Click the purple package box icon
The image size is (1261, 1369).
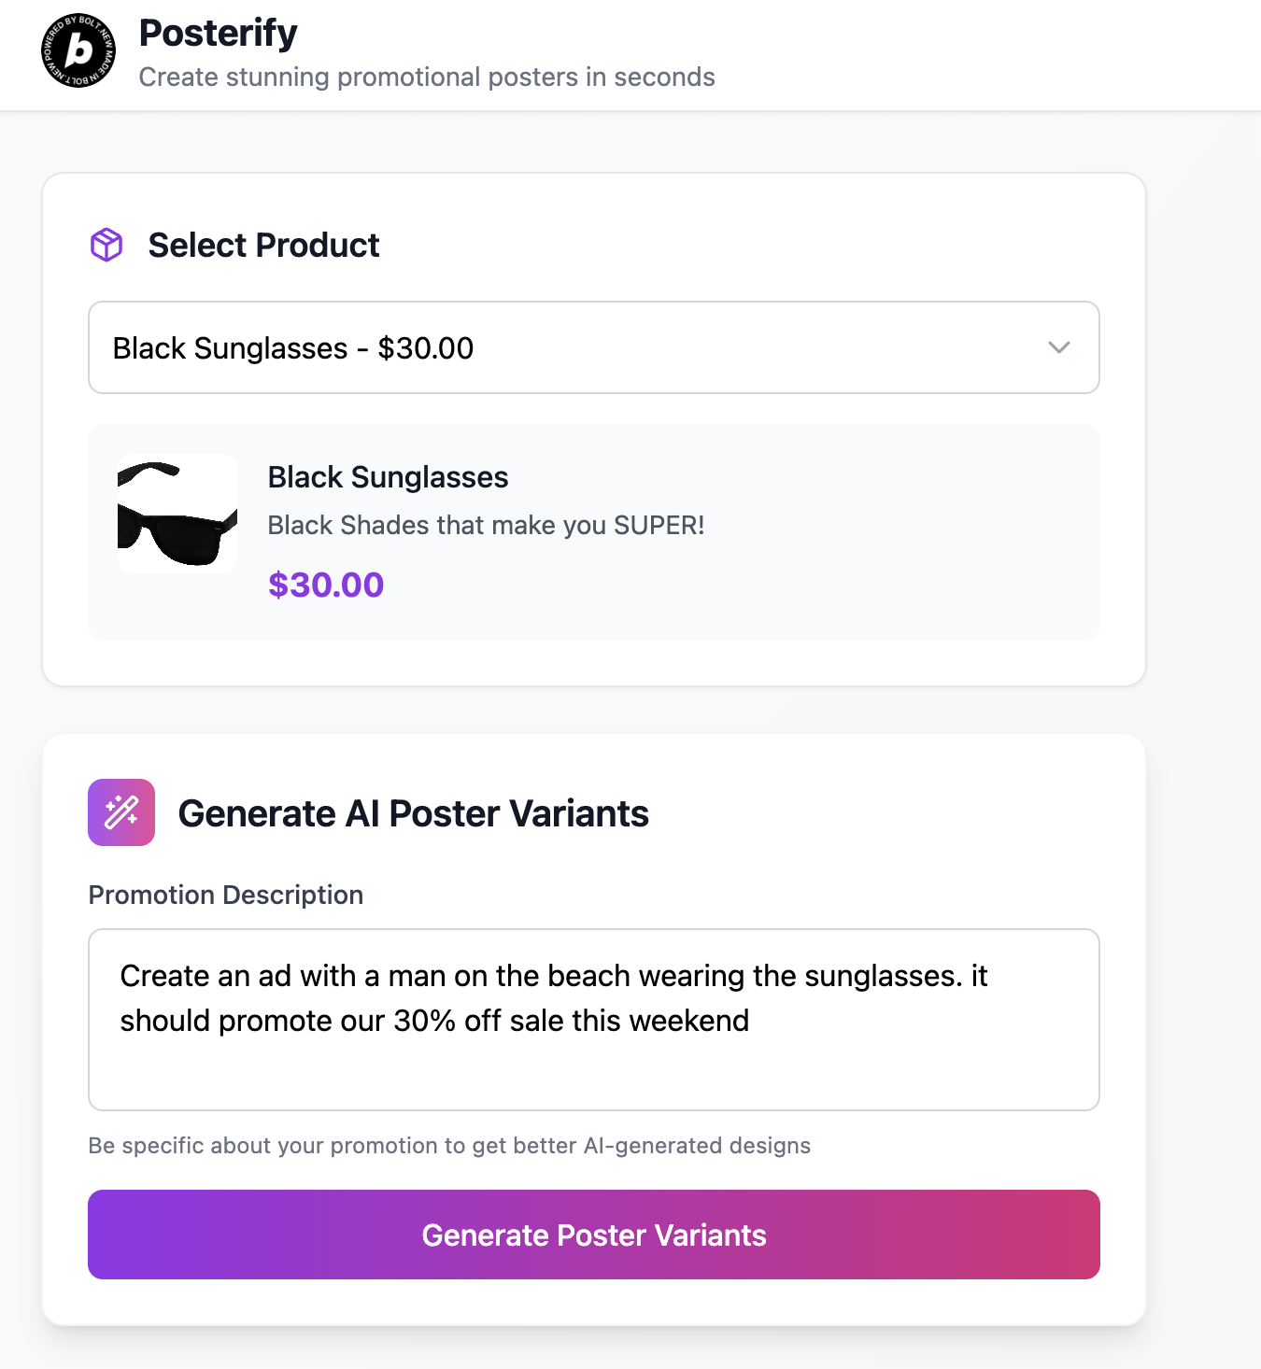click(106, 245)
